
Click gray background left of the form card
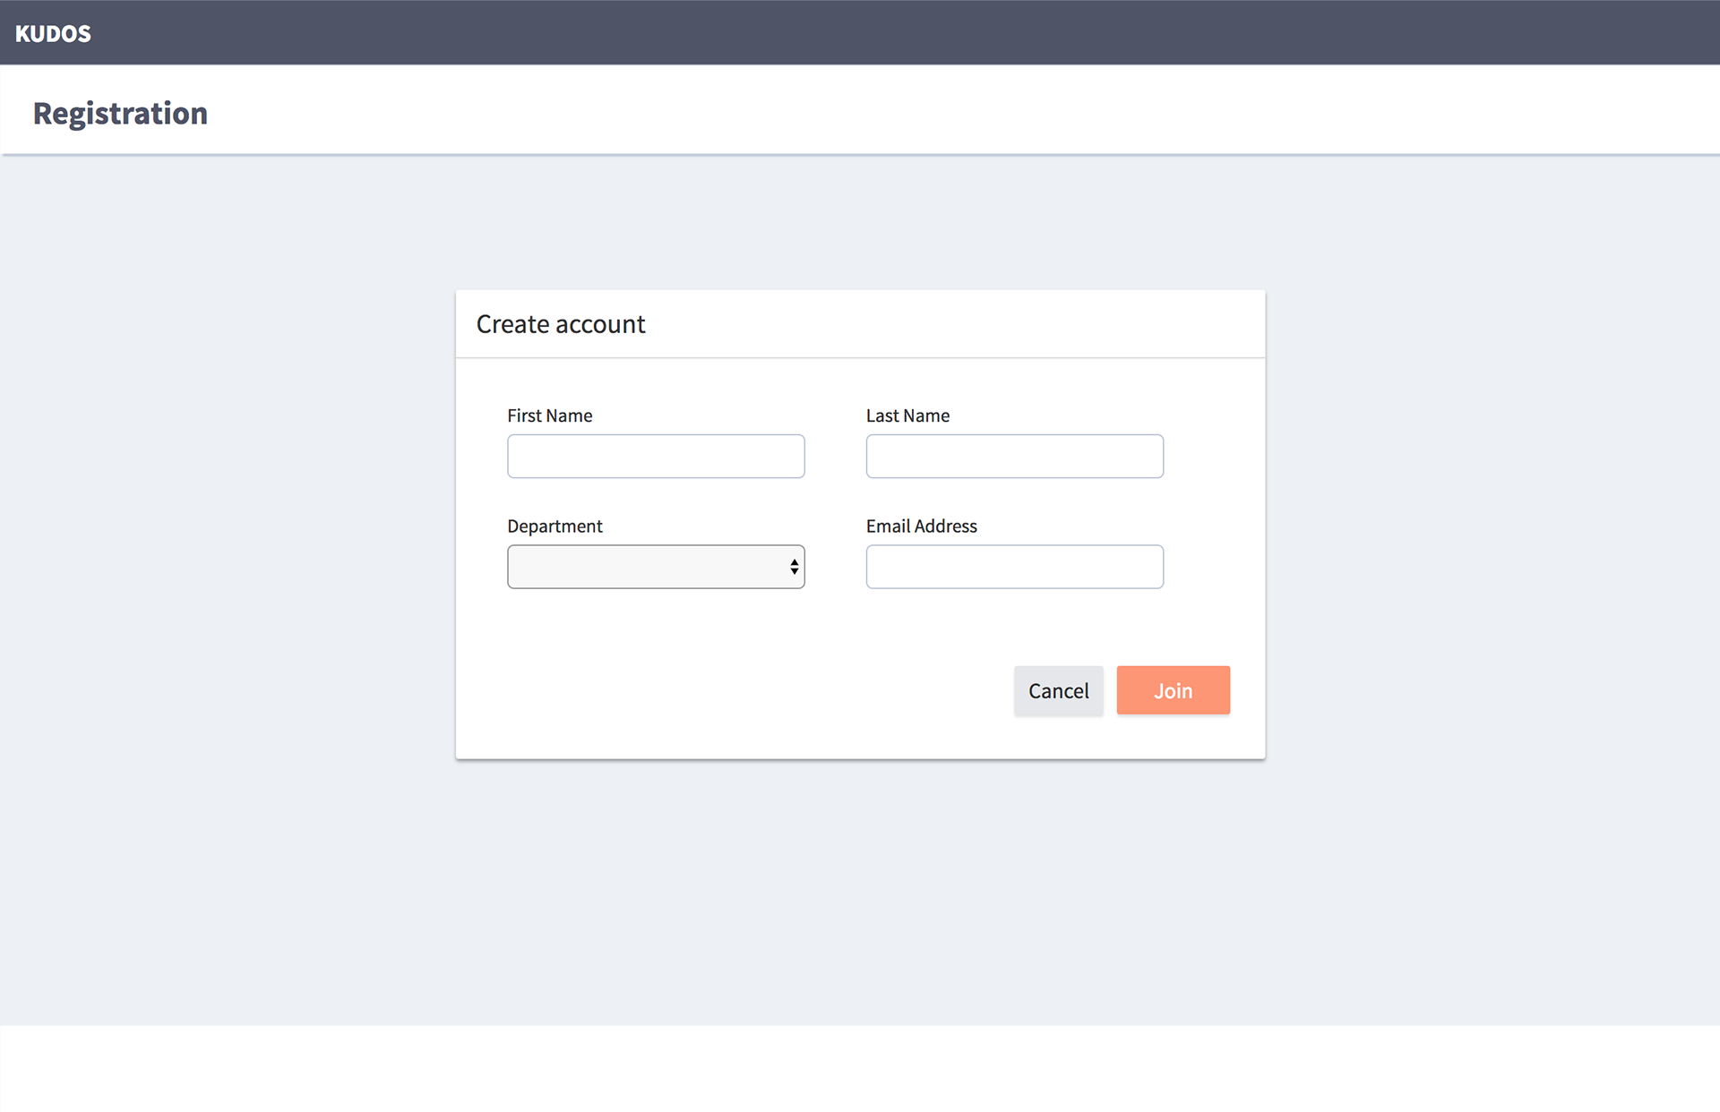pyautogui.click(x=224, y=537)
